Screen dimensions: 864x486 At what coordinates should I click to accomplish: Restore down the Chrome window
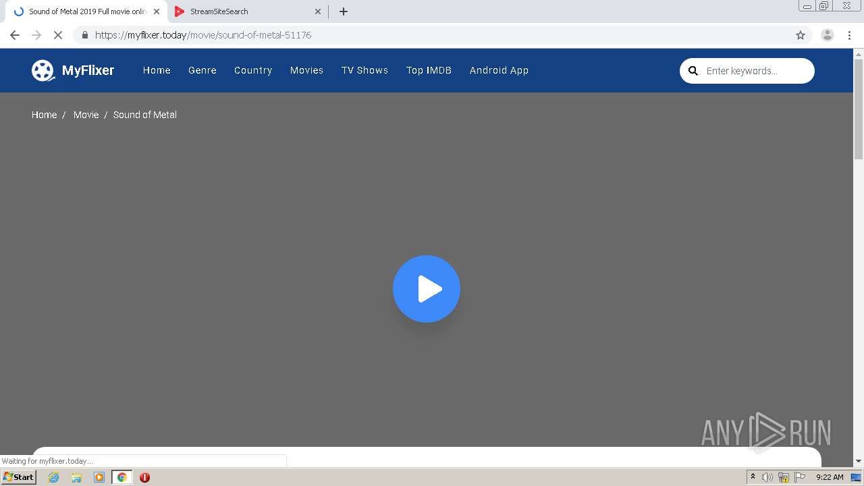coord(824,6)
